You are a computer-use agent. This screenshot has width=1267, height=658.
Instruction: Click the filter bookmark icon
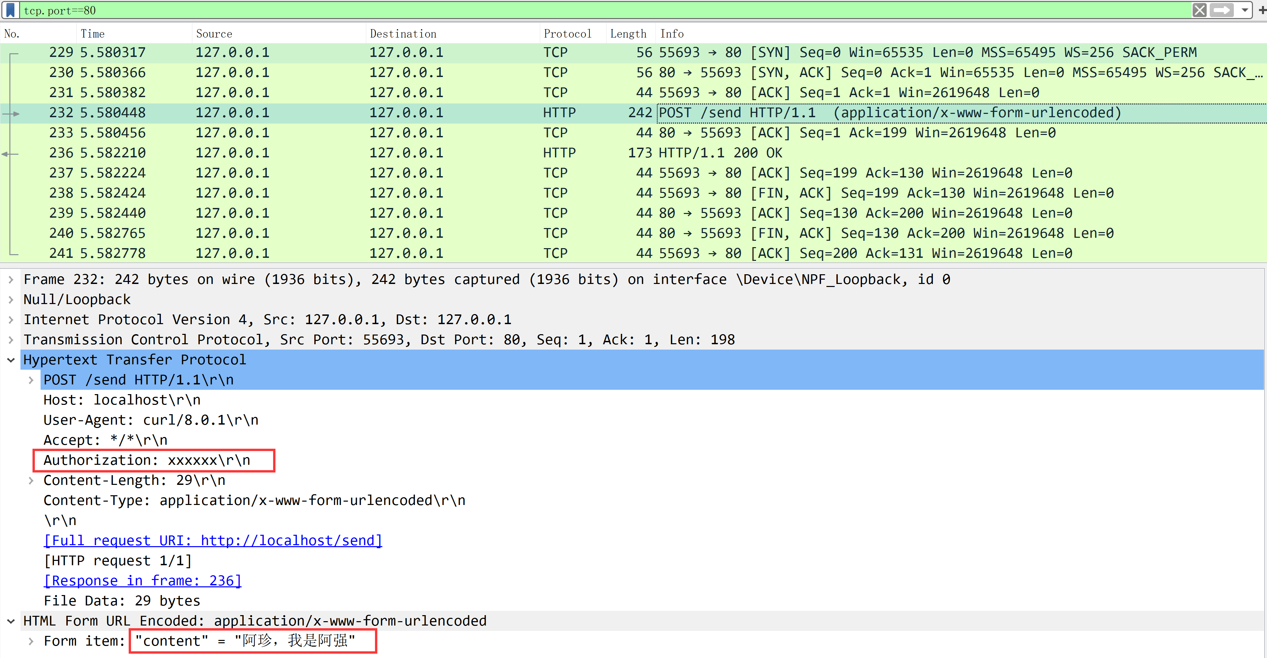click(x=10, y=10)
